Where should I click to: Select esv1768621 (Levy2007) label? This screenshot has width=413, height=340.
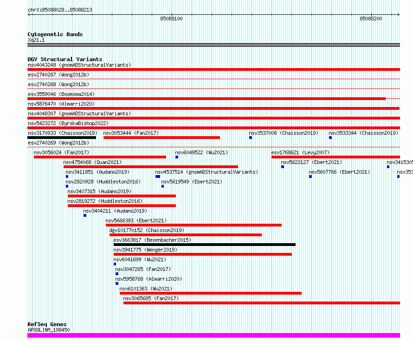pyautogui.click(x=301, y=152)
